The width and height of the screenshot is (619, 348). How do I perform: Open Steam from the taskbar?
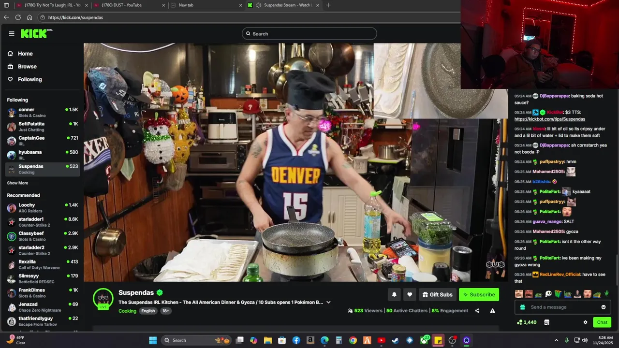[x=395, y=340]
